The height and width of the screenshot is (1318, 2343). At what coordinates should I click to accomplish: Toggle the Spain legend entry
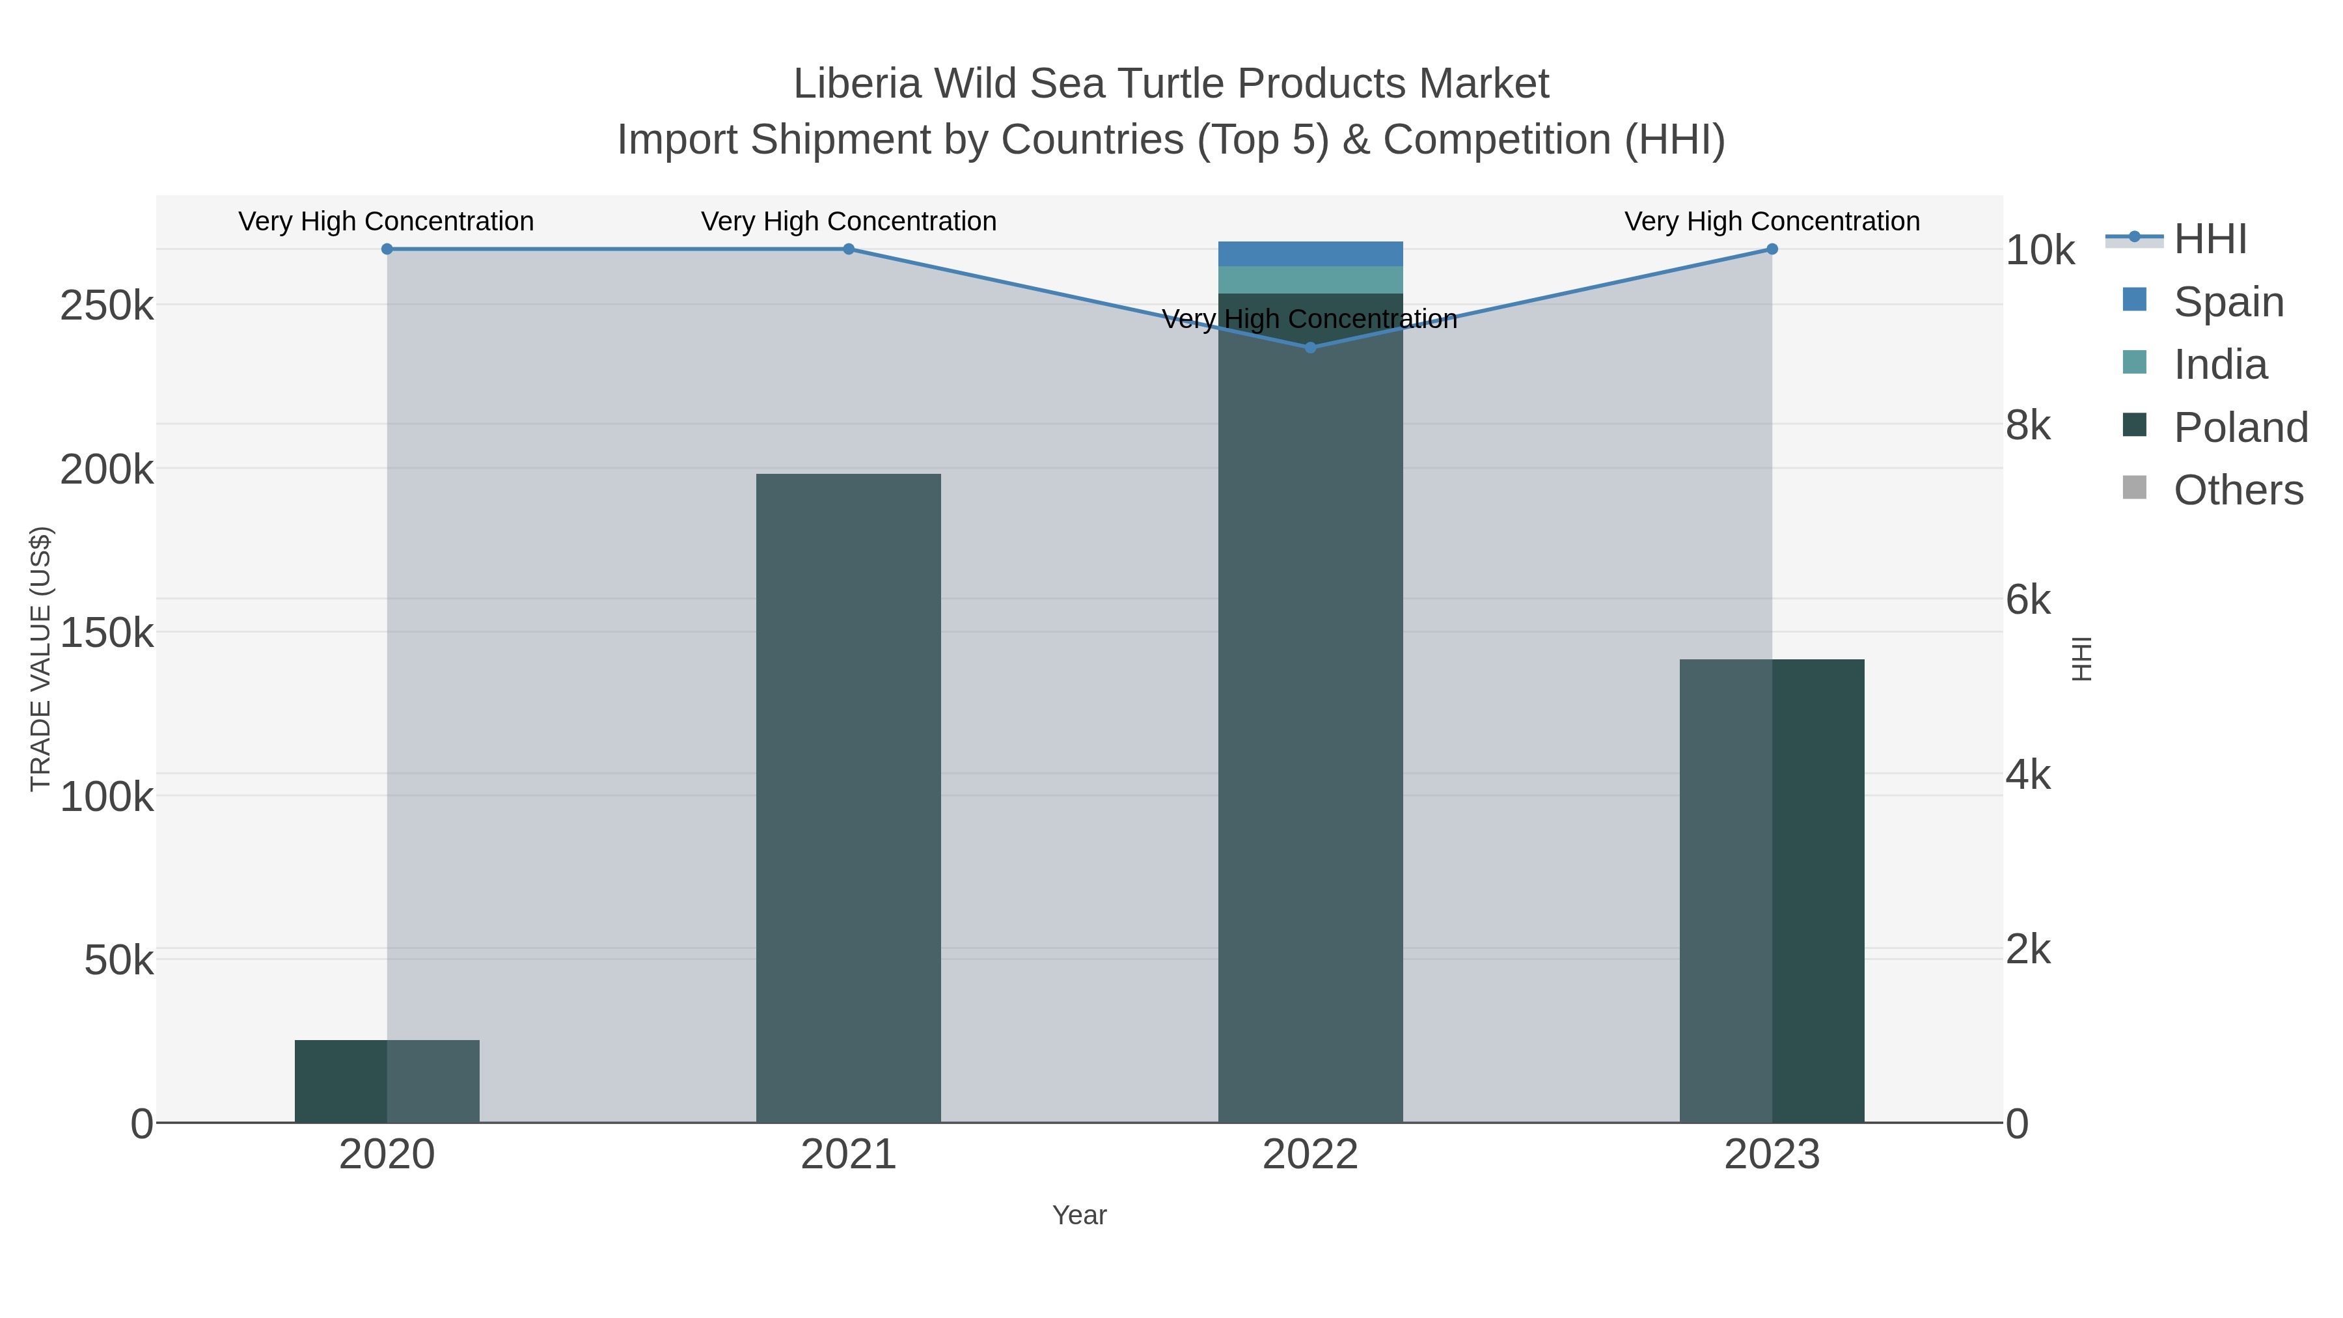tap(2203, 301)
